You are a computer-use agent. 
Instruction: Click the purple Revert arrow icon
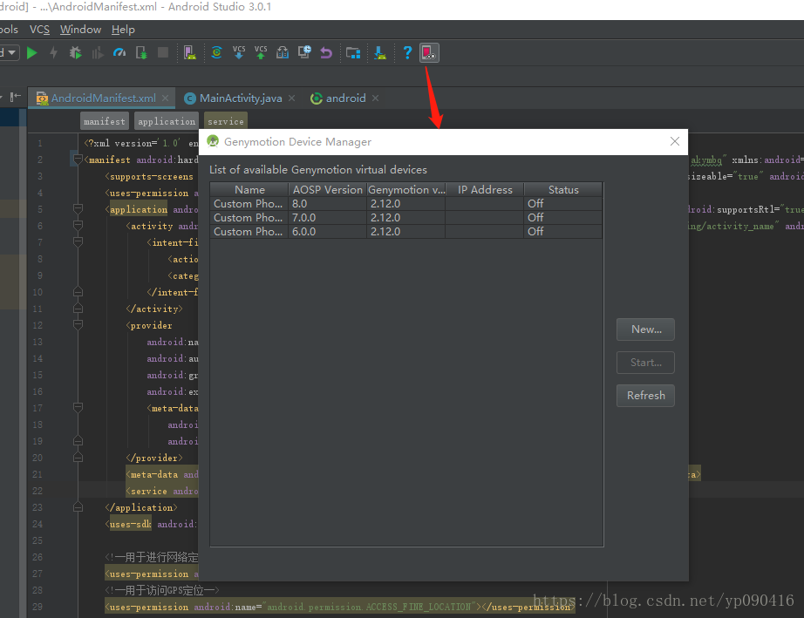[326, 53]
